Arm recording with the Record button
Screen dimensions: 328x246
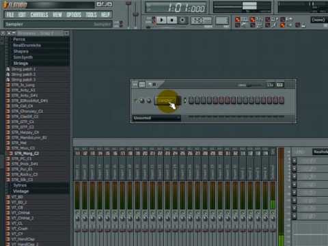(x=182, y=20)
